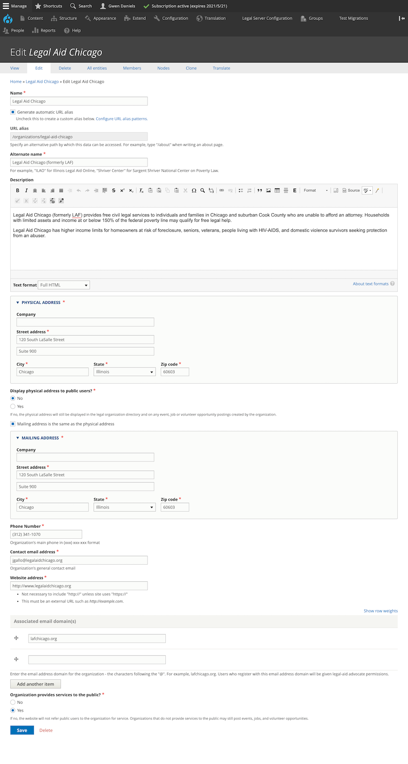
Task: Toggle italic formatting in the editor
Action: 26,190
